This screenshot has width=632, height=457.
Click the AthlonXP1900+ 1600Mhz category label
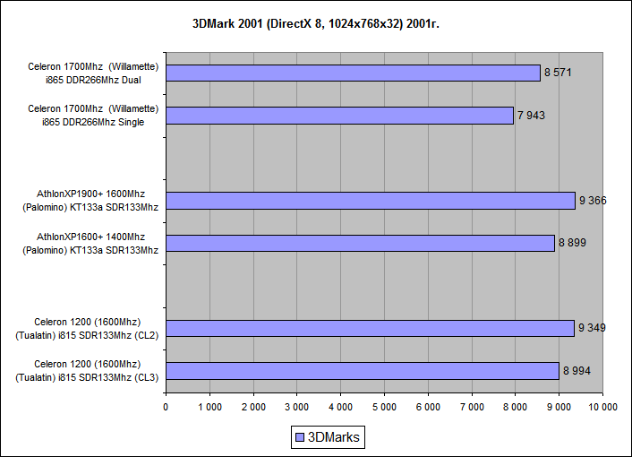point(90,201)
